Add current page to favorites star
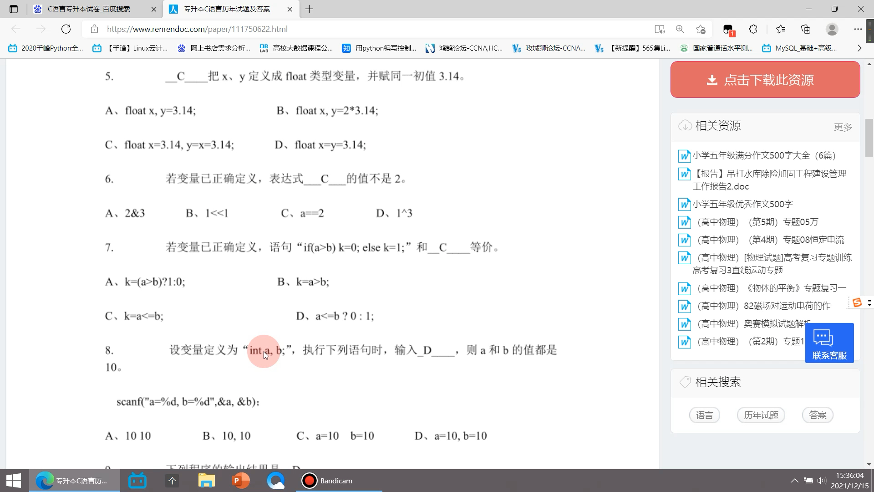Screen dimensions: 874x492 [x=701, y=29]
